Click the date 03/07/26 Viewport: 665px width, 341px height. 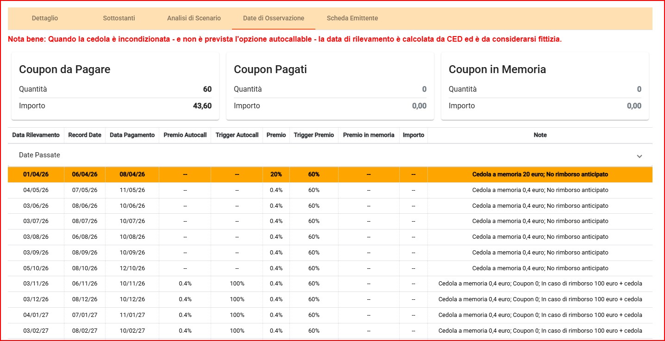click(36, 221)
